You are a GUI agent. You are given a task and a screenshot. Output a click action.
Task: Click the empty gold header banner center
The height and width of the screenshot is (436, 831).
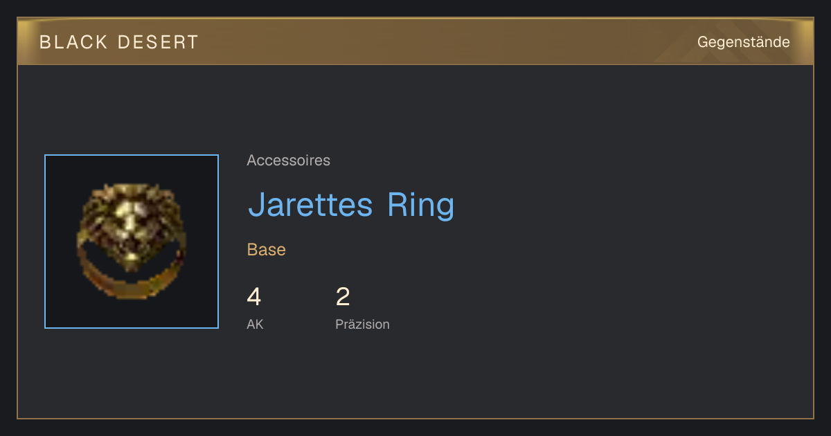coord(443,42)
